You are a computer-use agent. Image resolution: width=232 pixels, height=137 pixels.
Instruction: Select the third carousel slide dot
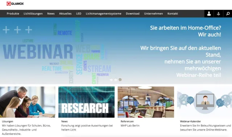tap(120, 80)
